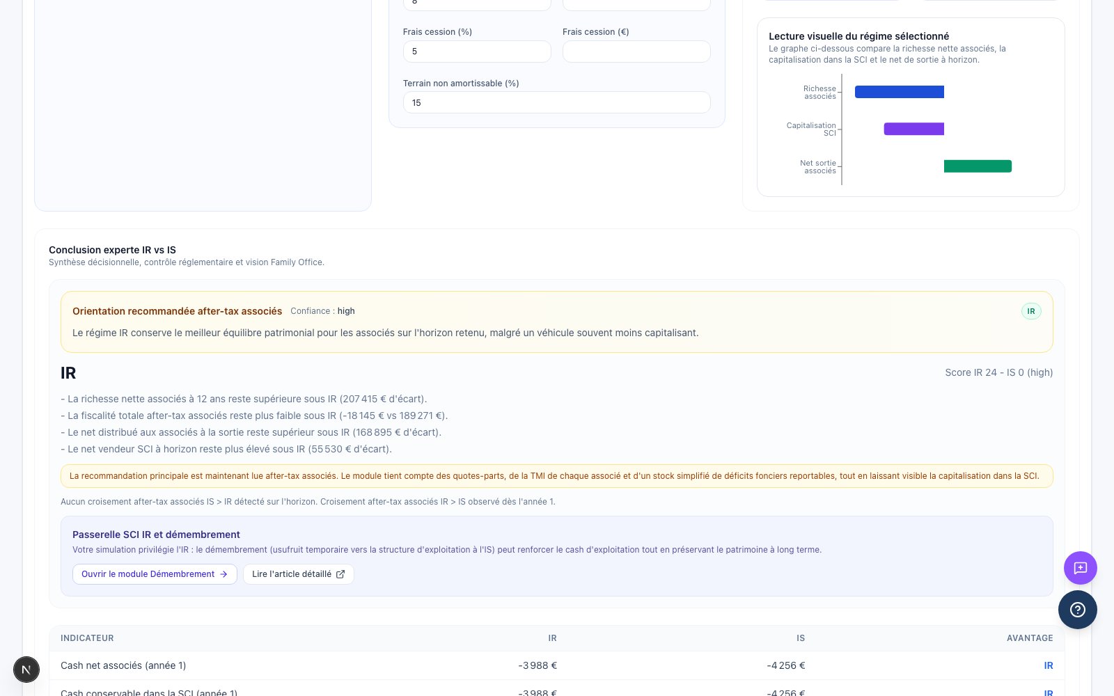Click the AVANTAGE column header

pyautogui.click(x=1030, y=638)
